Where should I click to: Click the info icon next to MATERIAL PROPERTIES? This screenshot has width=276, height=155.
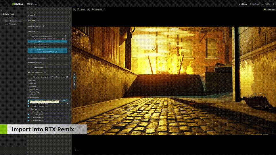tap(45, 72)
